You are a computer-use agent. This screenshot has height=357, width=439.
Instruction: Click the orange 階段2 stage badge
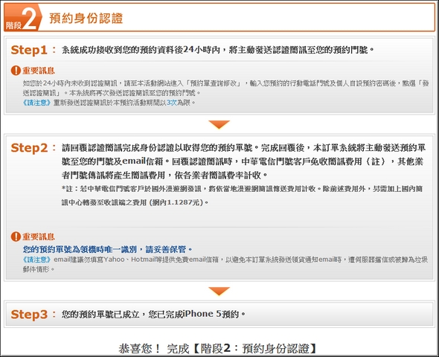[22, 17]
